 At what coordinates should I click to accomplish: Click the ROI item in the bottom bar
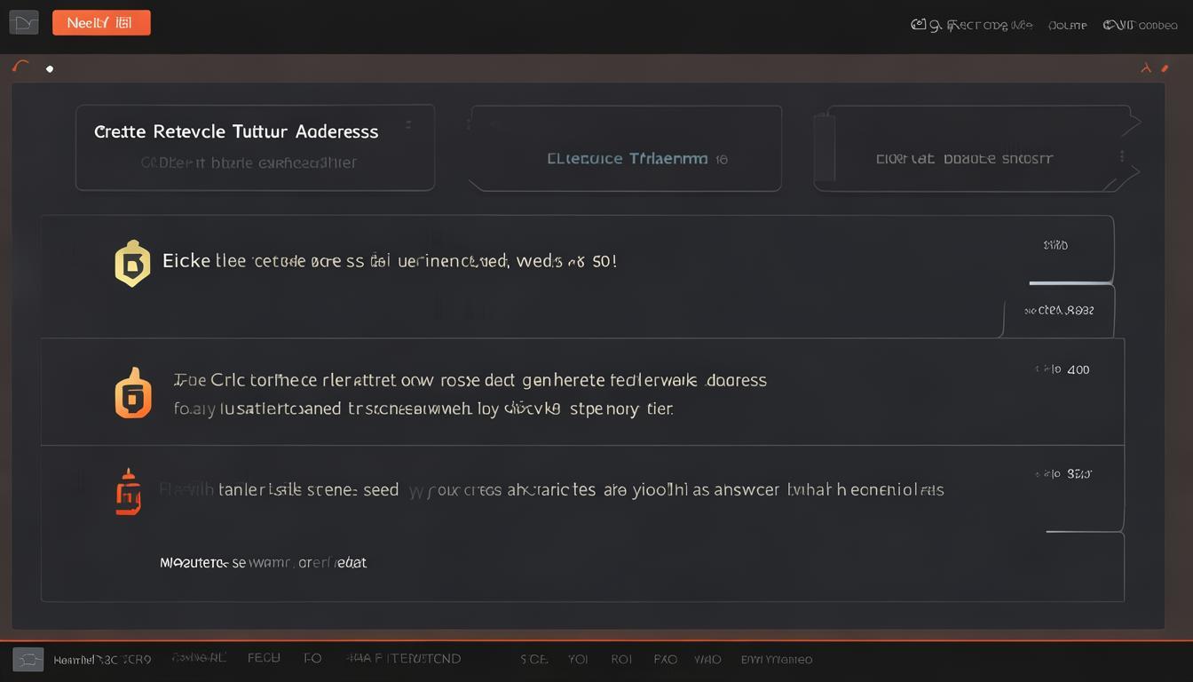(x=620, y=659)
